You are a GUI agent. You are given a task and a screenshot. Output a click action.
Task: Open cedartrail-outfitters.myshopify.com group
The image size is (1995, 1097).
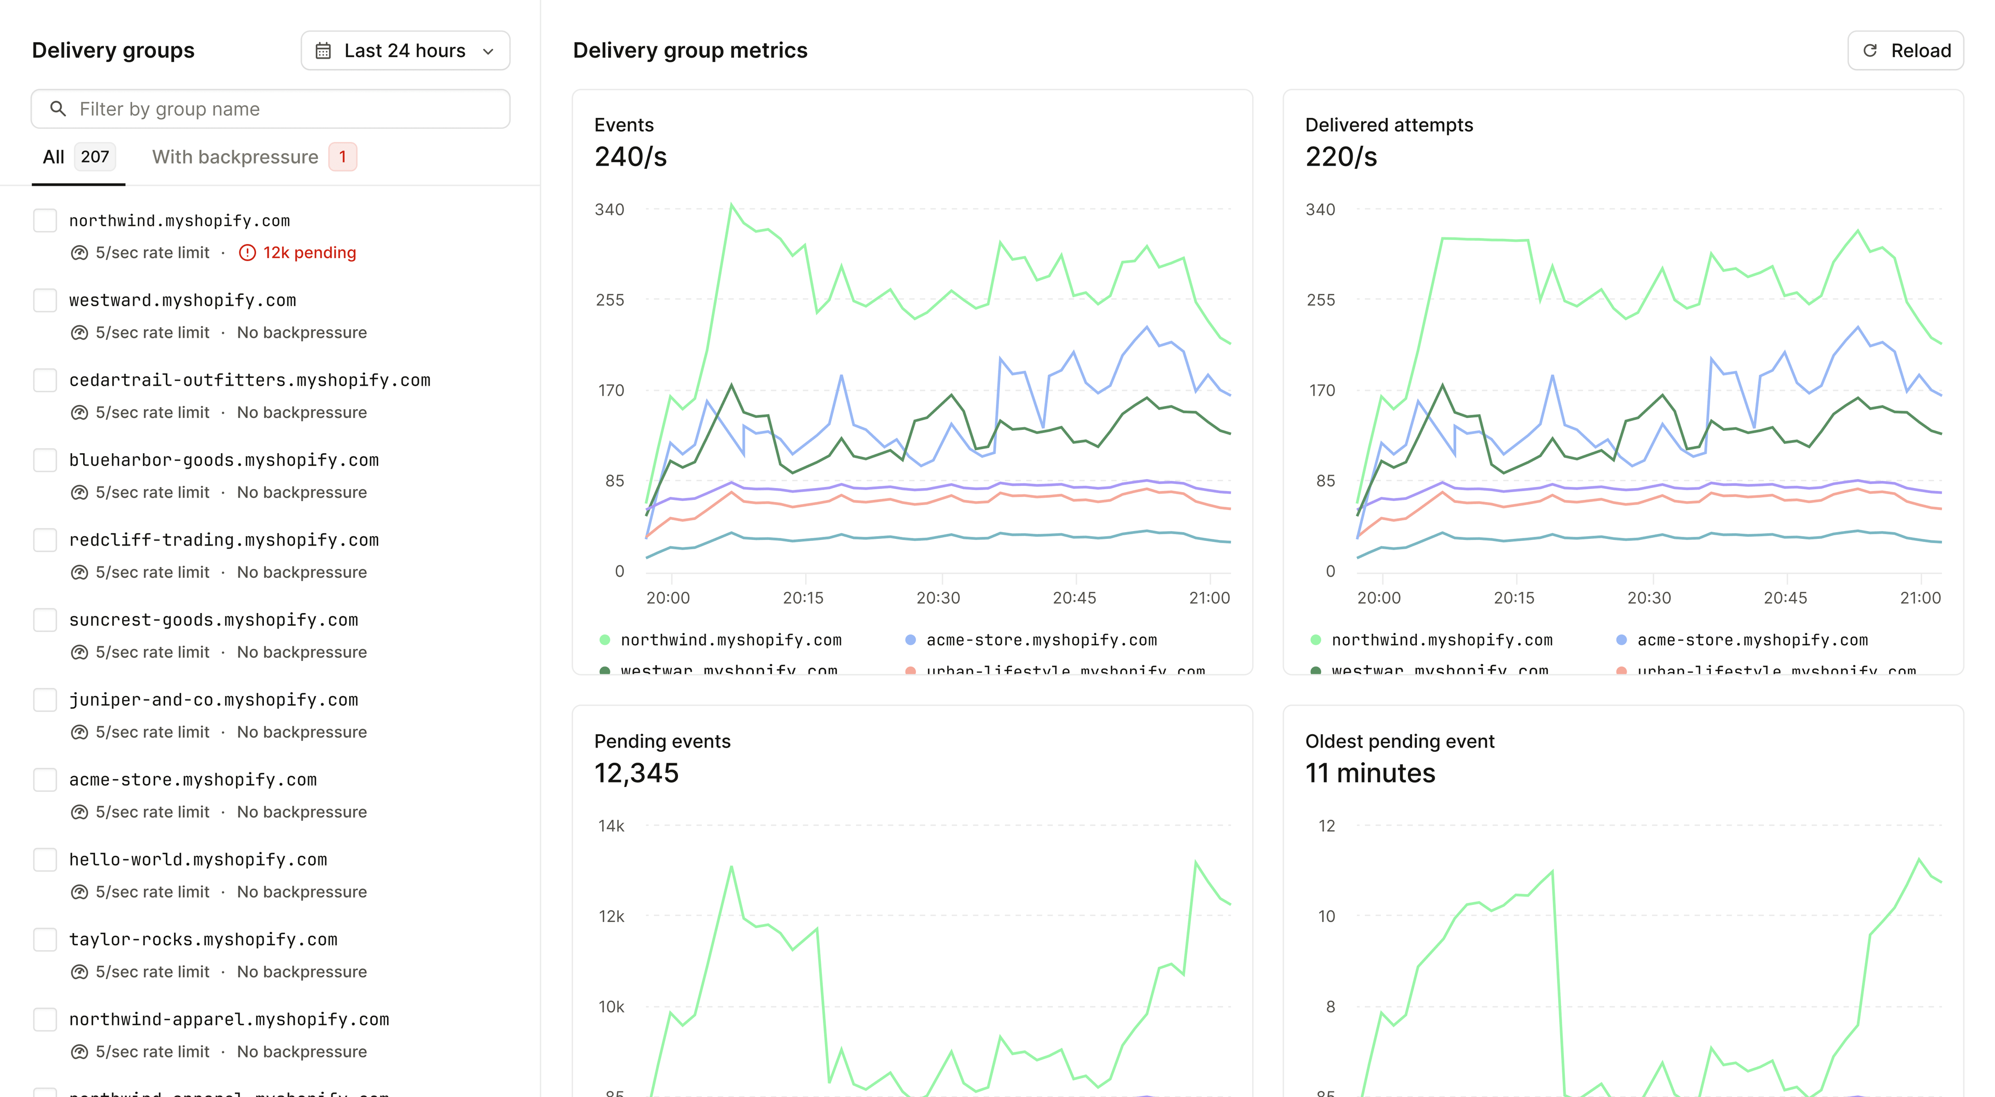(249, 380)
